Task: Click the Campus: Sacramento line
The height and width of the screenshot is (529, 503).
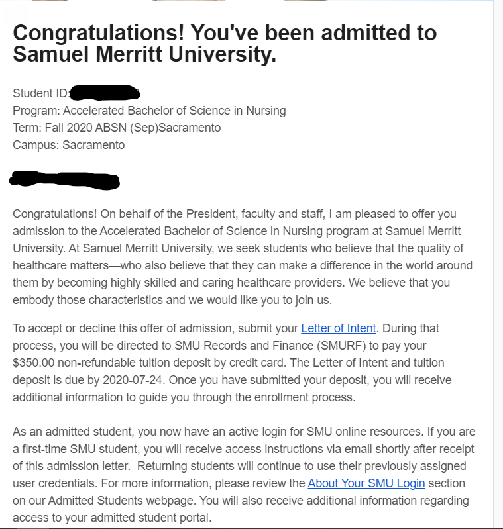Action: pos(68,145)
